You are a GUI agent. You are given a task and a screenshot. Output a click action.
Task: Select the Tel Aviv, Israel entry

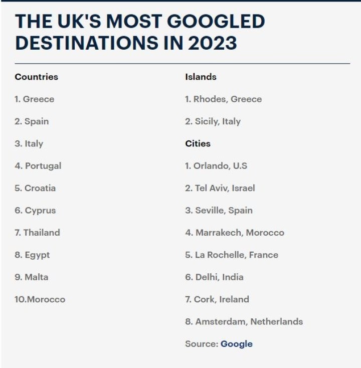[x=220, y=188]
